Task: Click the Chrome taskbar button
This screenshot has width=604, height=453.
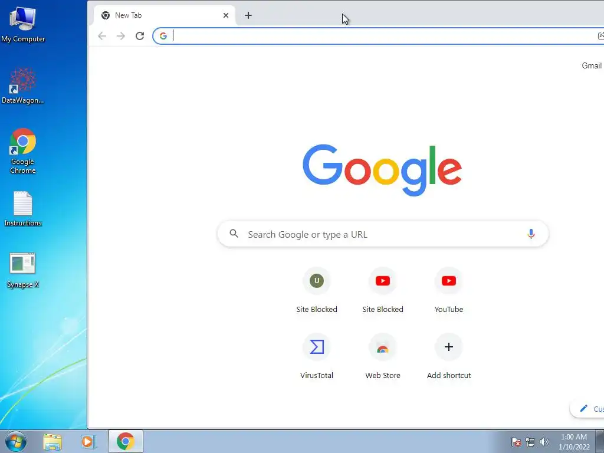Action: pos(126,441)
